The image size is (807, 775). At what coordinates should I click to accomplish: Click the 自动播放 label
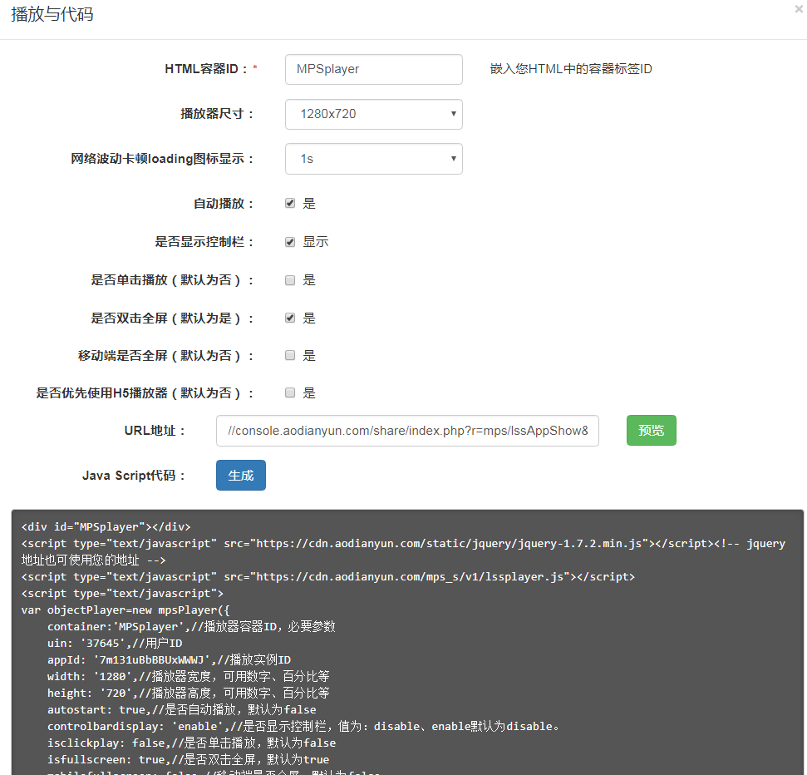click(x=224, y=204)
